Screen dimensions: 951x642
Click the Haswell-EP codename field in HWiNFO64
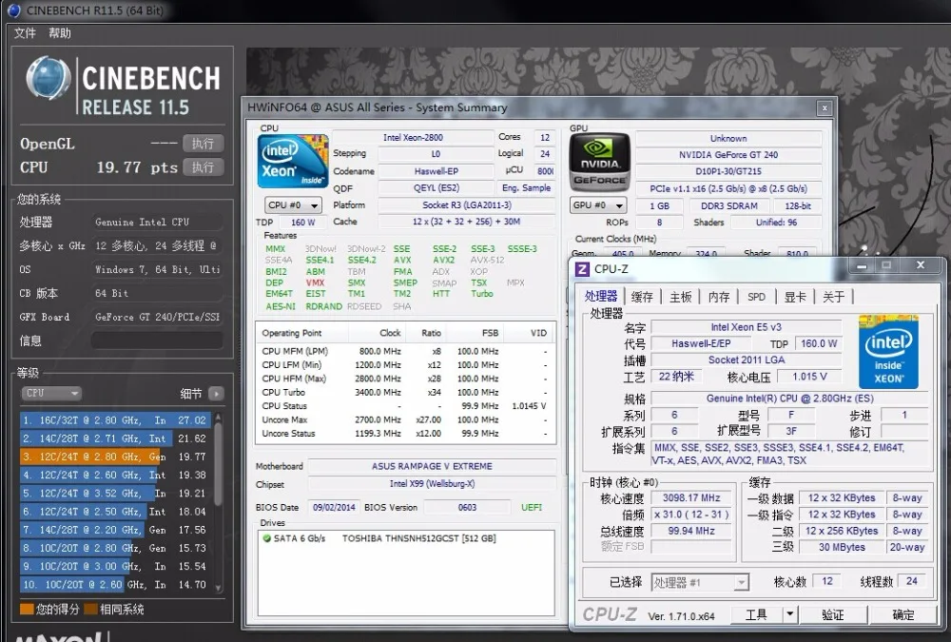437,171
